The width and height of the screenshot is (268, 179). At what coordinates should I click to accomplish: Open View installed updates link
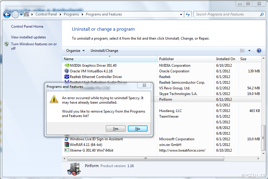[x=29, y=37]
